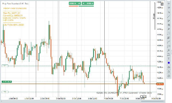Click the Prop Firm Guardian indicator title
Viewport: 172px width, 103px height.
tap(15, 4)
